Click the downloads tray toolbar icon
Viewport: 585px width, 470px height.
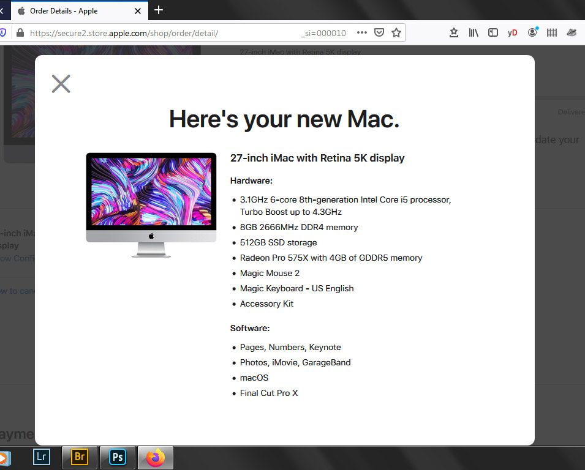click(454, 33)
